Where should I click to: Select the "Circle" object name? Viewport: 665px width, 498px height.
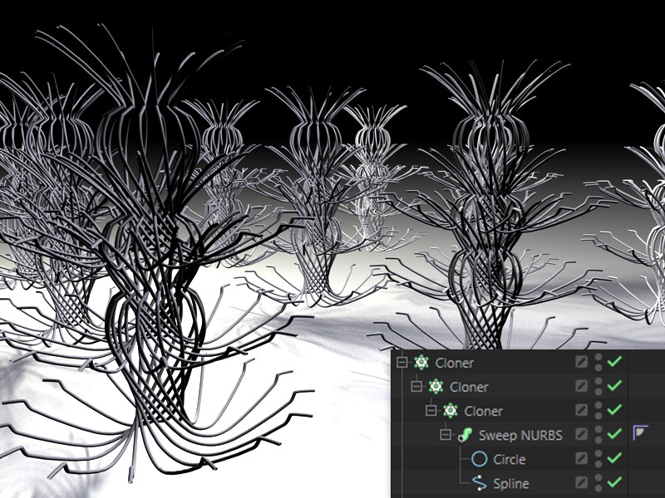point(510,460)
